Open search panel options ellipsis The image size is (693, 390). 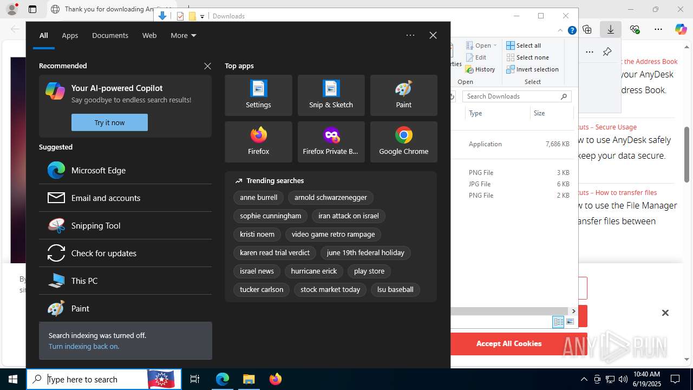click(x=410, y=35)
